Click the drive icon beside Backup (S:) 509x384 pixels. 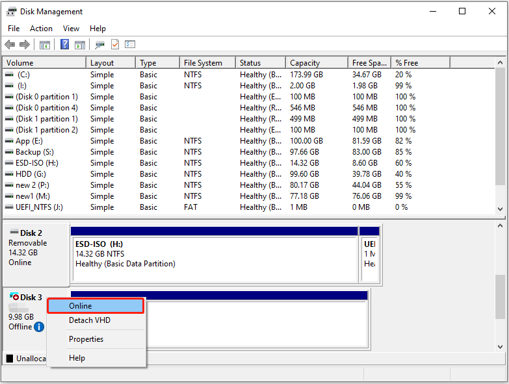(x=9, y=152)
